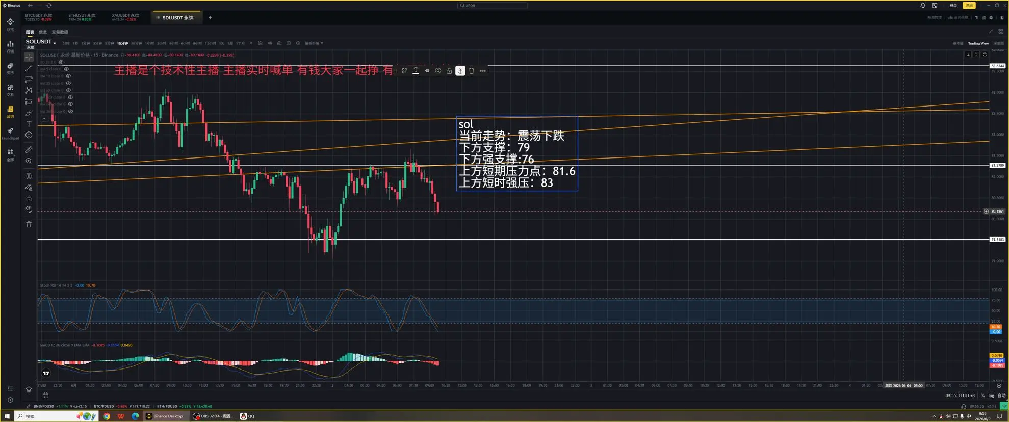The height and width of the screenshot is (422, 1009).
Task: Delete the selected text with the floating trash icon
Action: click(472, 71)
